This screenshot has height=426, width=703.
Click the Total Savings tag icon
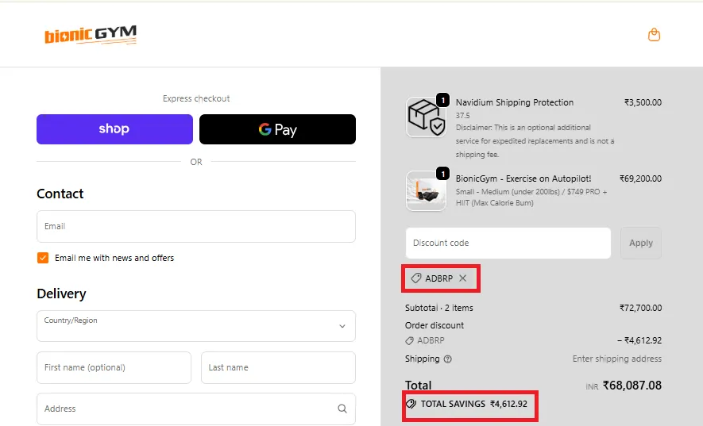click(411, 404)
